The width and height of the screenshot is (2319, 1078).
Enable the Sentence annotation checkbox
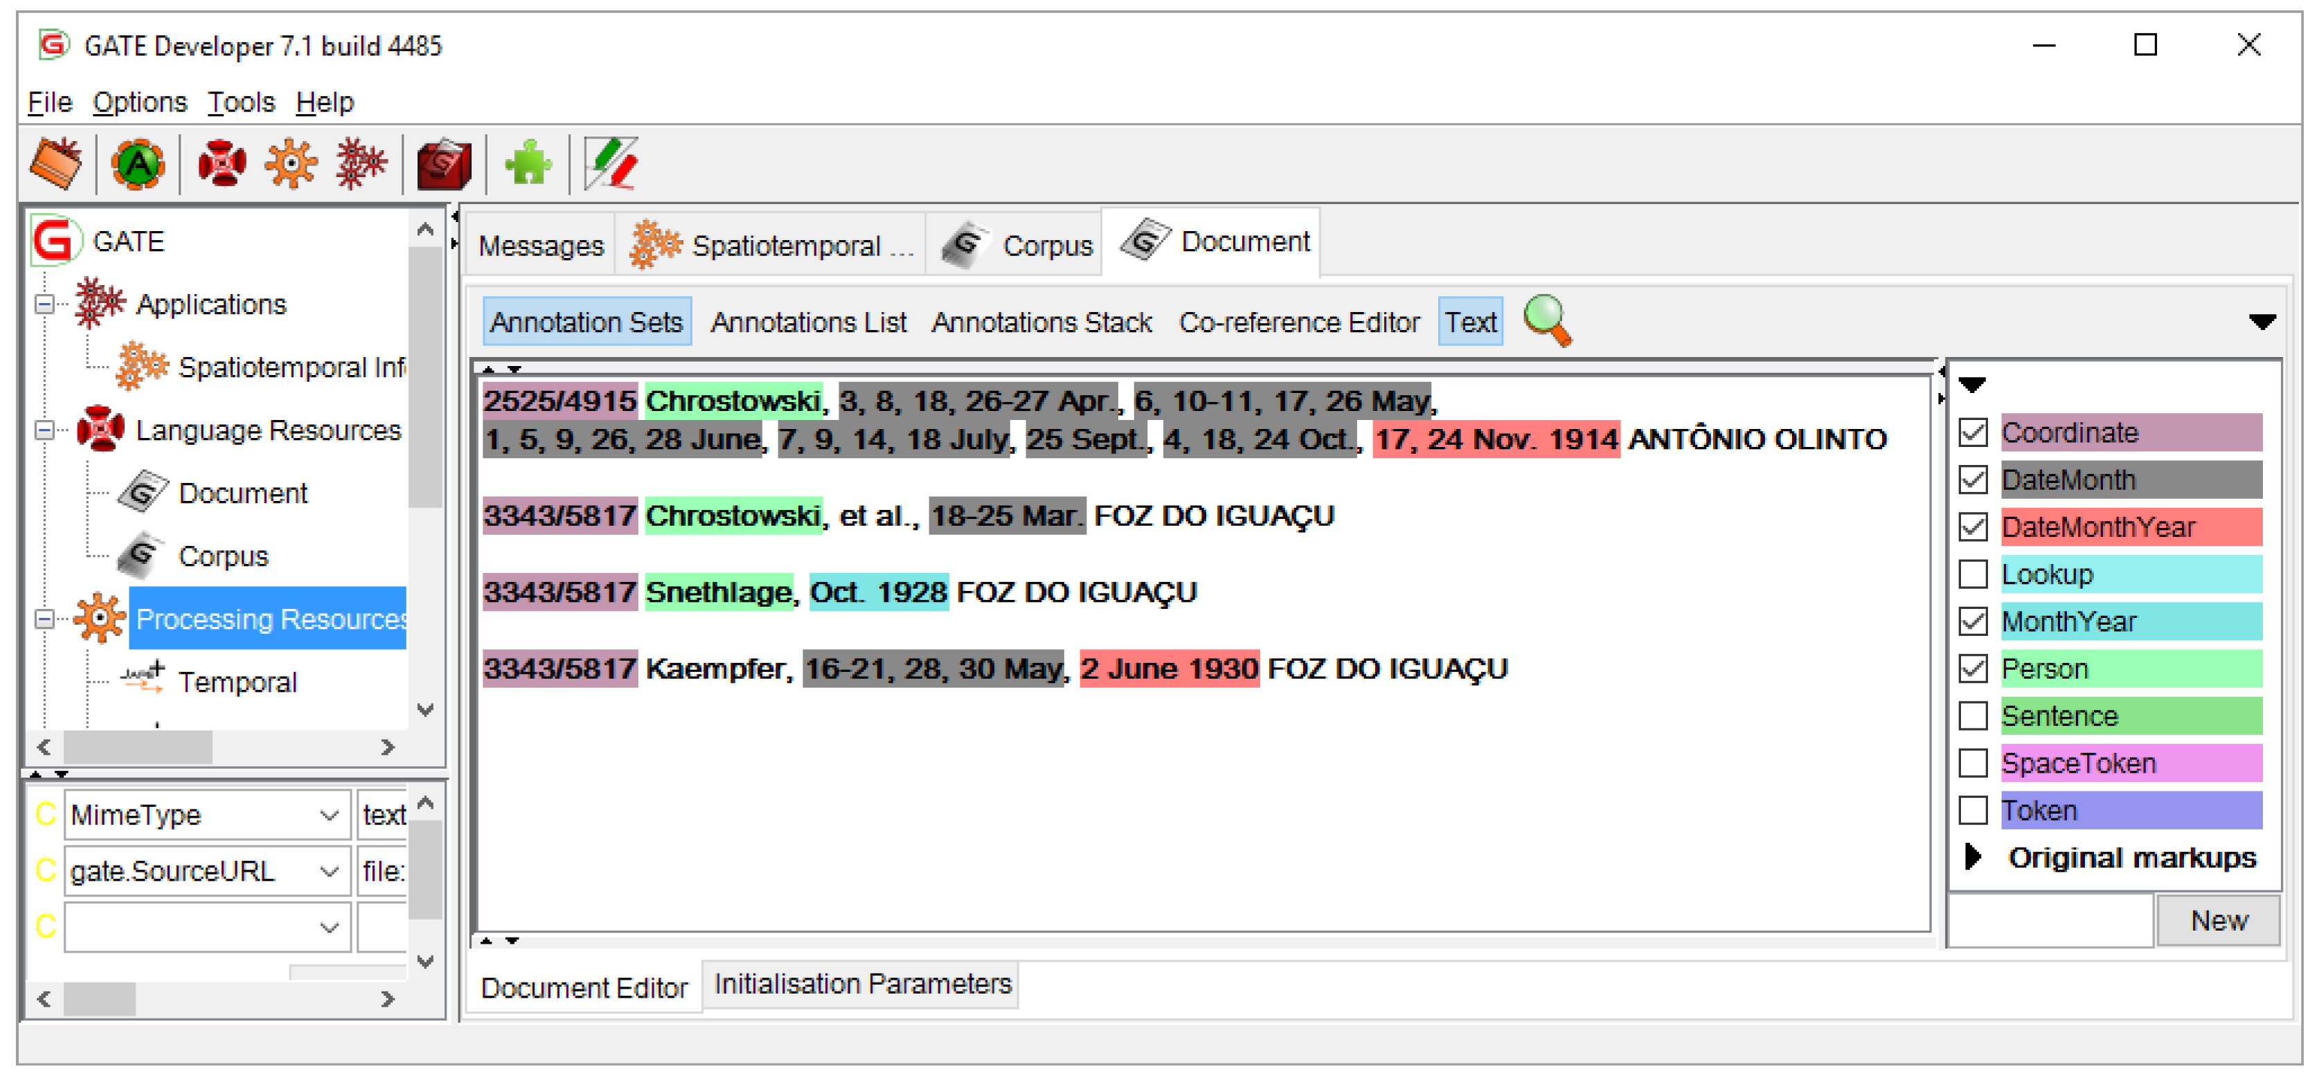point(1973,715)
